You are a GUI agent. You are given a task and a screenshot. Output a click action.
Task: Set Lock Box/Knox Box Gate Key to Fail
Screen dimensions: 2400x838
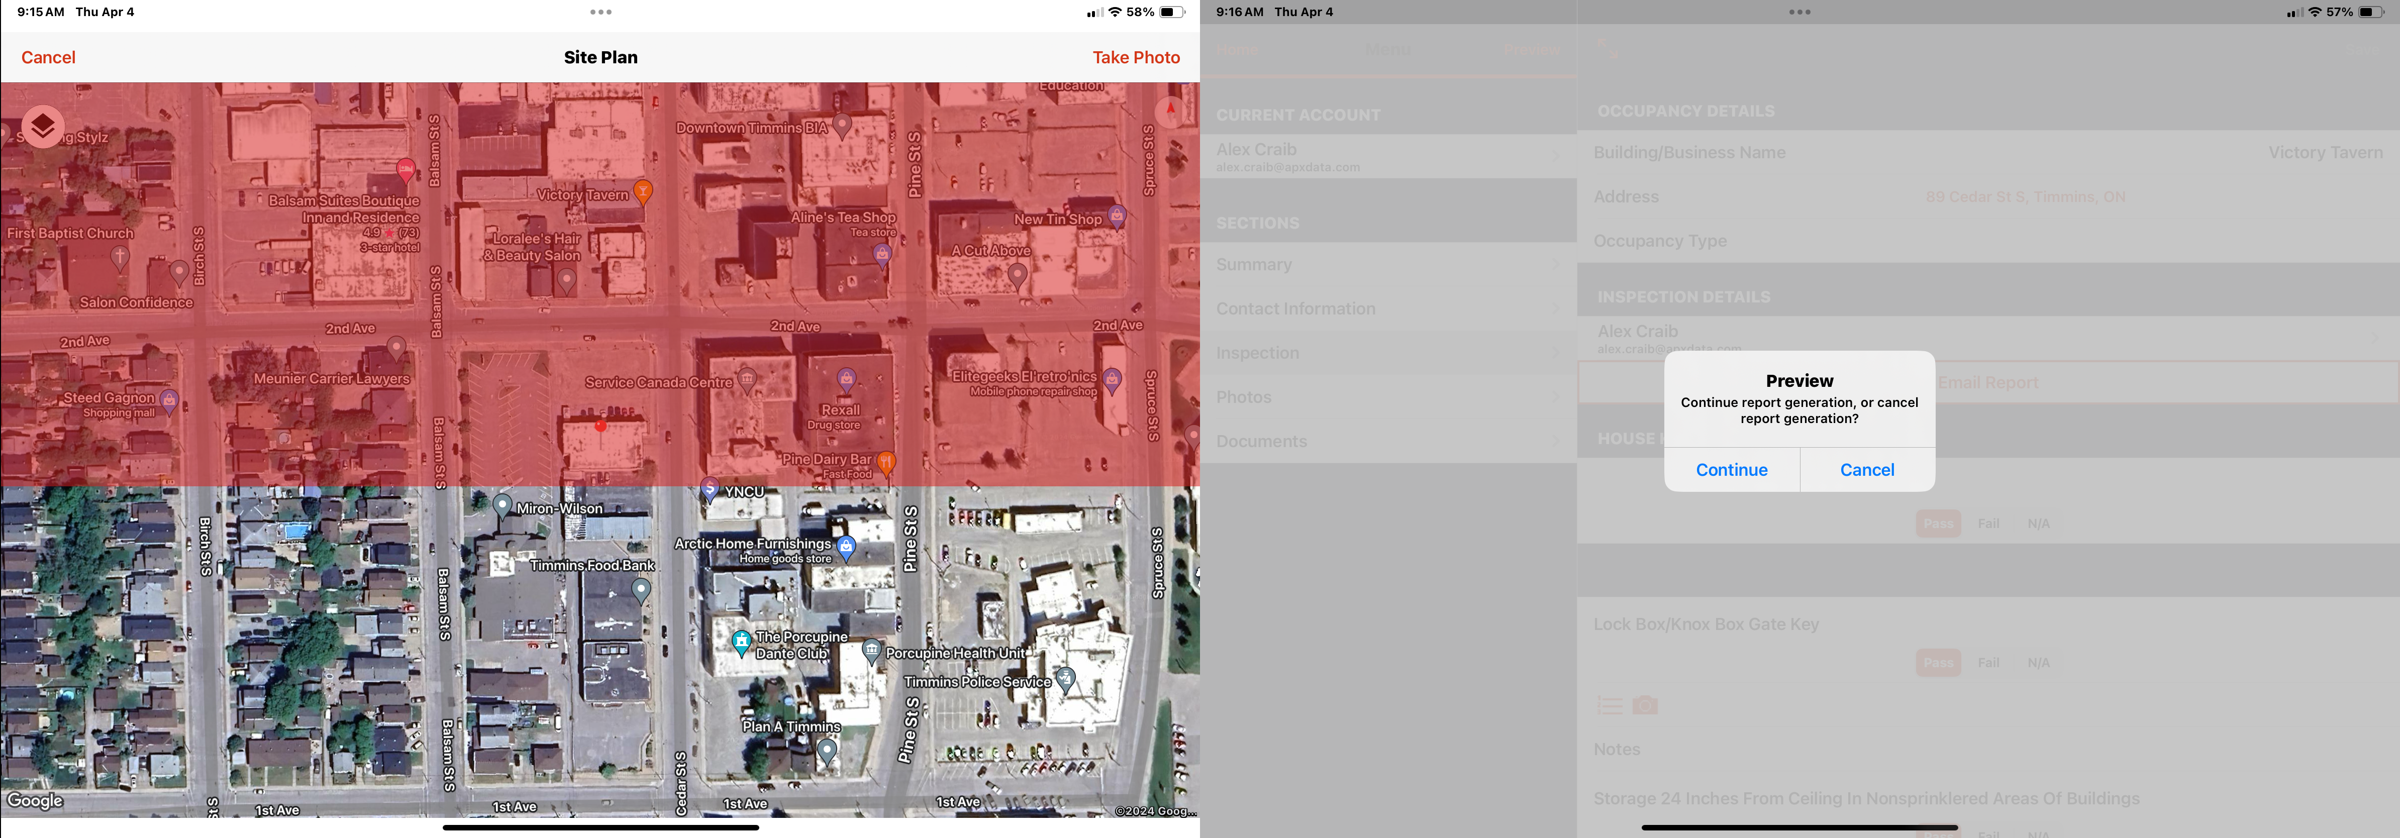1988,662
